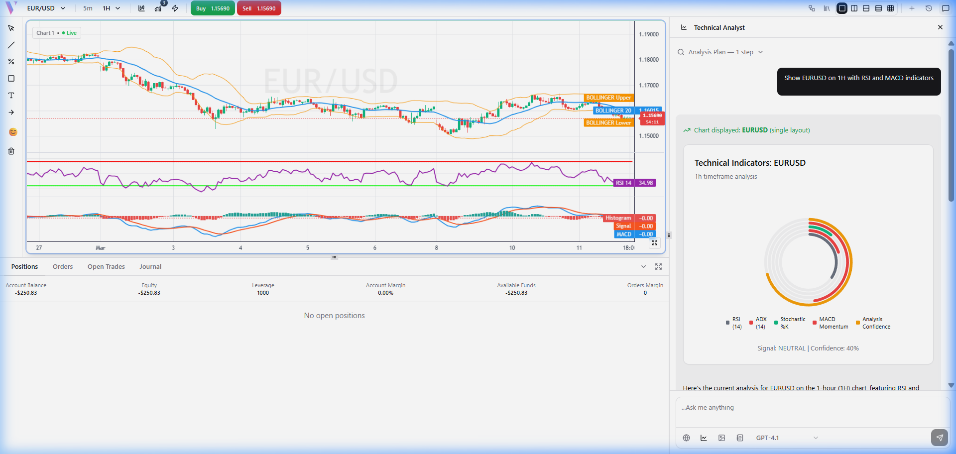Image resolution: width=956 pixels, height=454 pixels.
Task: Pick the rectangle shape tool
Action: click(x=11, y=79)
